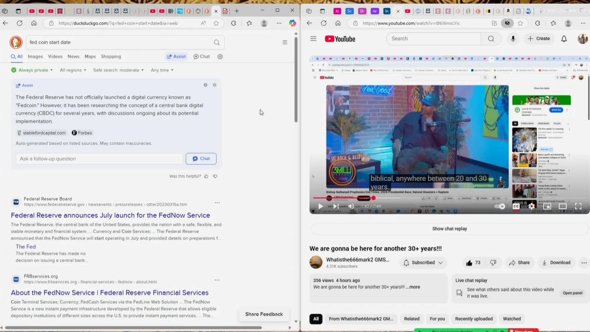
Task: Favorite the DuckDuckGo page with star icon
Action: (x=216, y=23)
